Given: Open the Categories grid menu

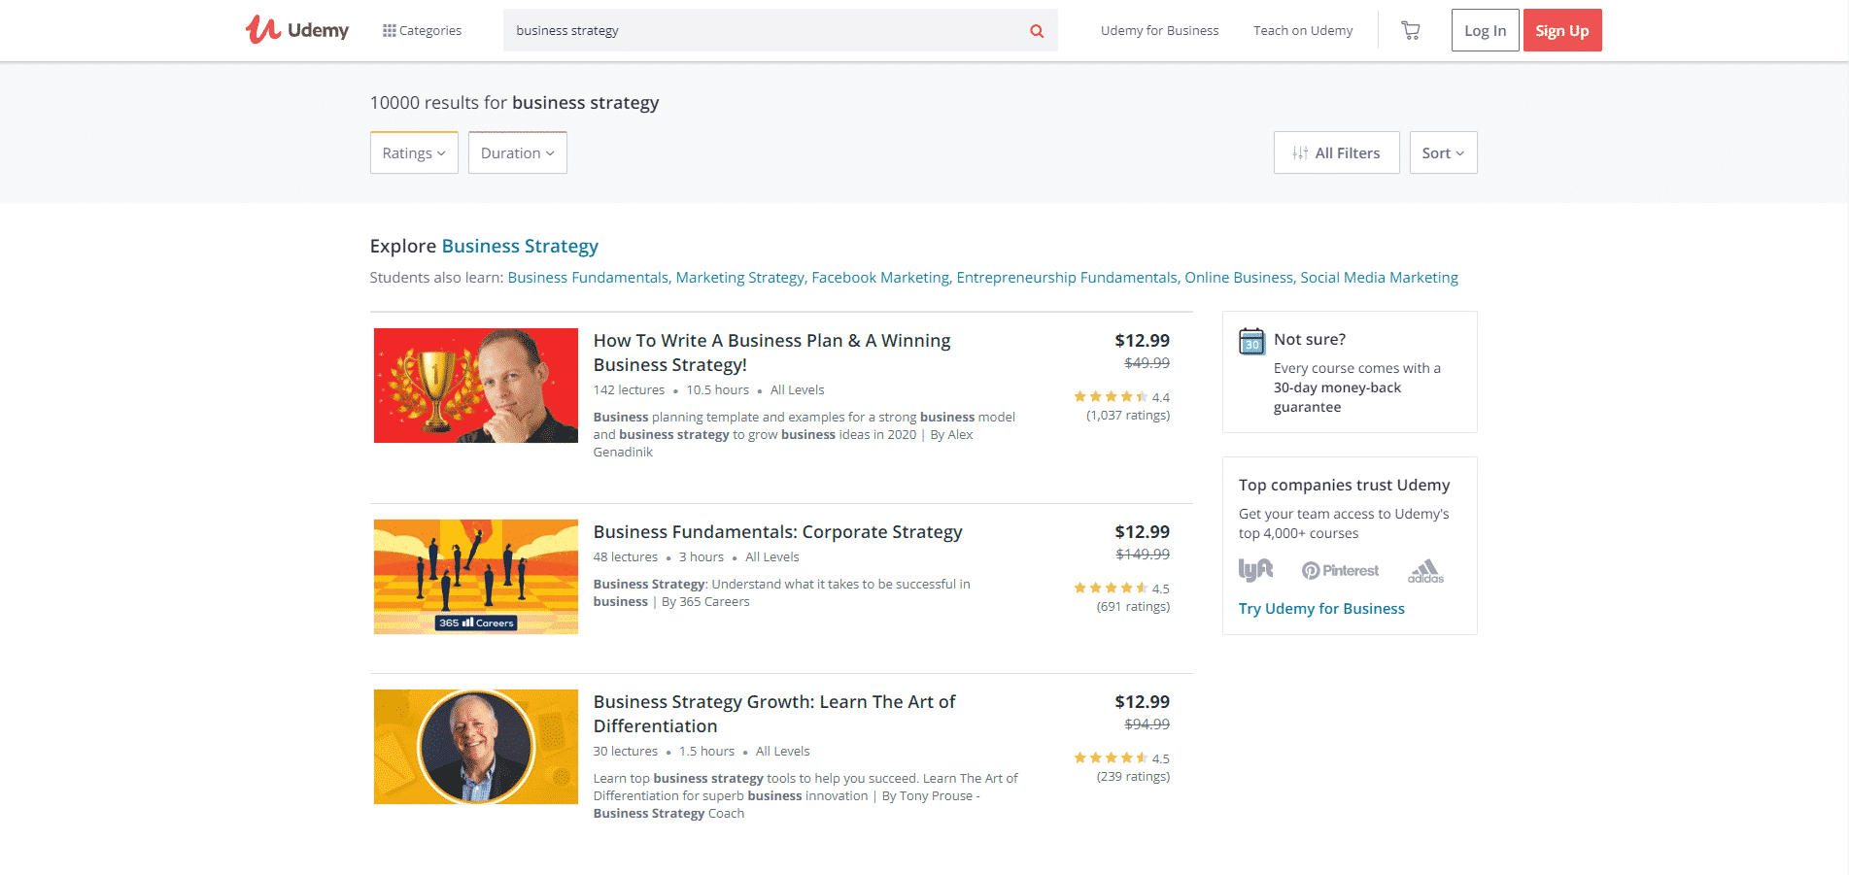Looking at the screenshot, I should pos(423,30).
